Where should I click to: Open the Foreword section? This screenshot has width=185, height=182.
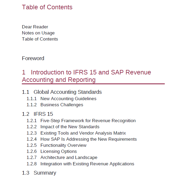pyautogui.click(x=33, y=58)
